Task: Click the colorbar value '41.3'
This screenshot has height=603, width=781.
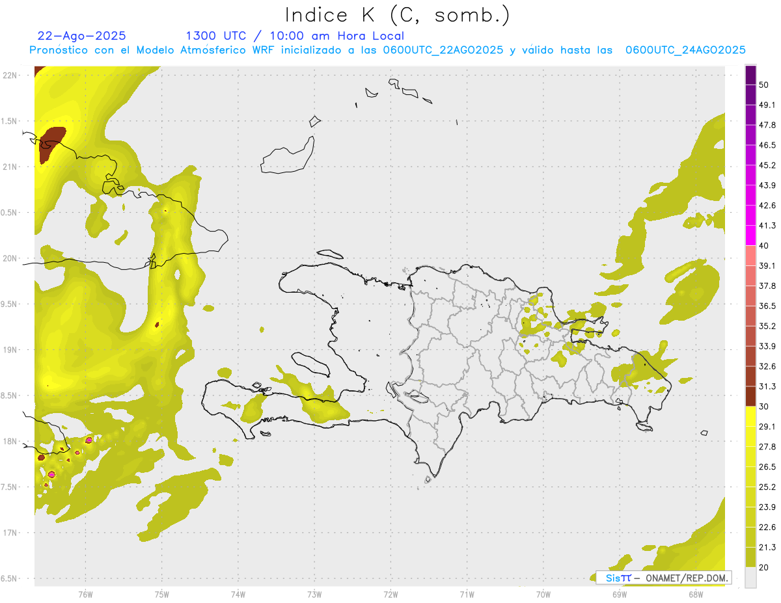Action: click(x=767, y=226)
